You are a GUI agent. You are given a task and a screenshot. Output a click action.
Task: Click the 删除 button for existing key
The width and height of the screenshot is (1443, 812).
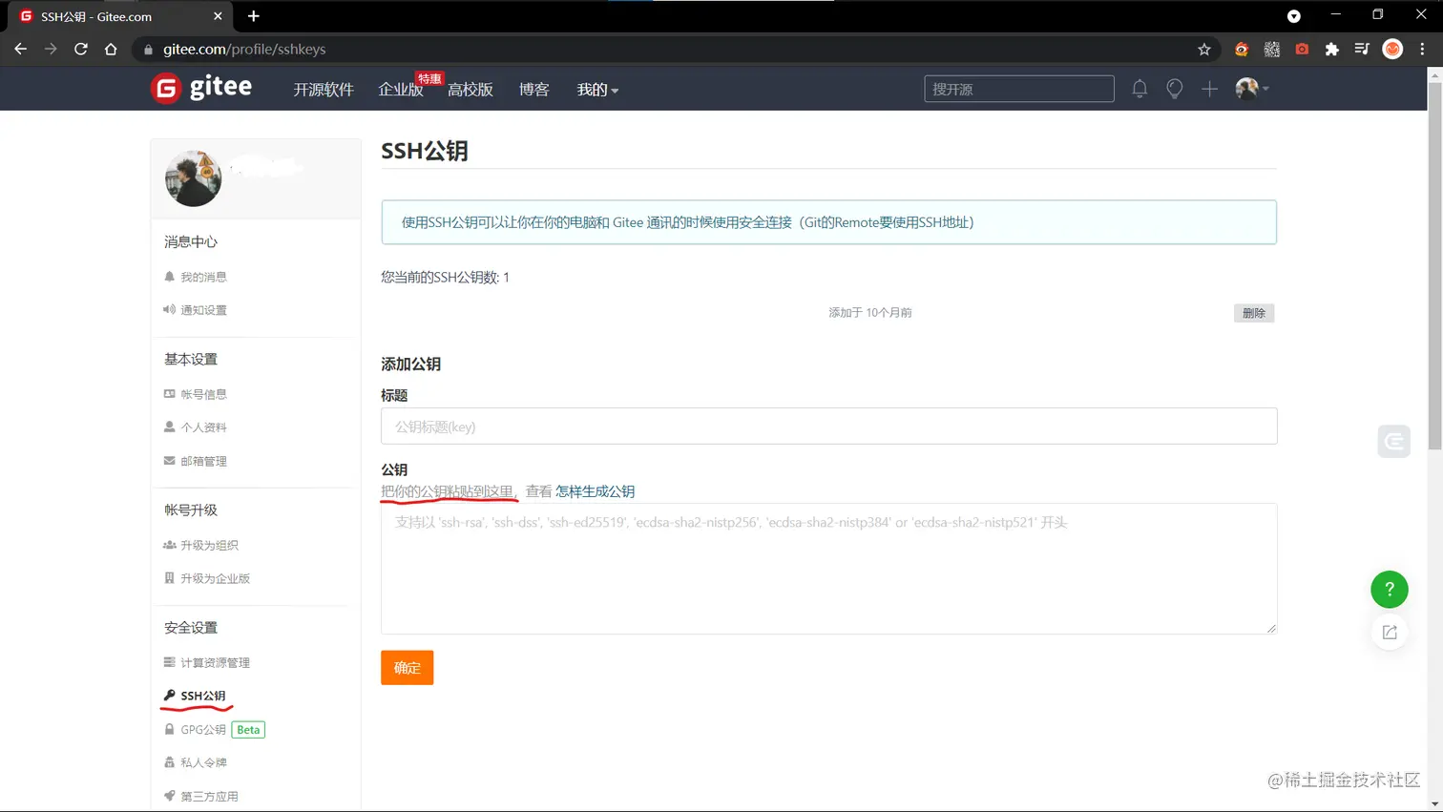coord(1254,313)
